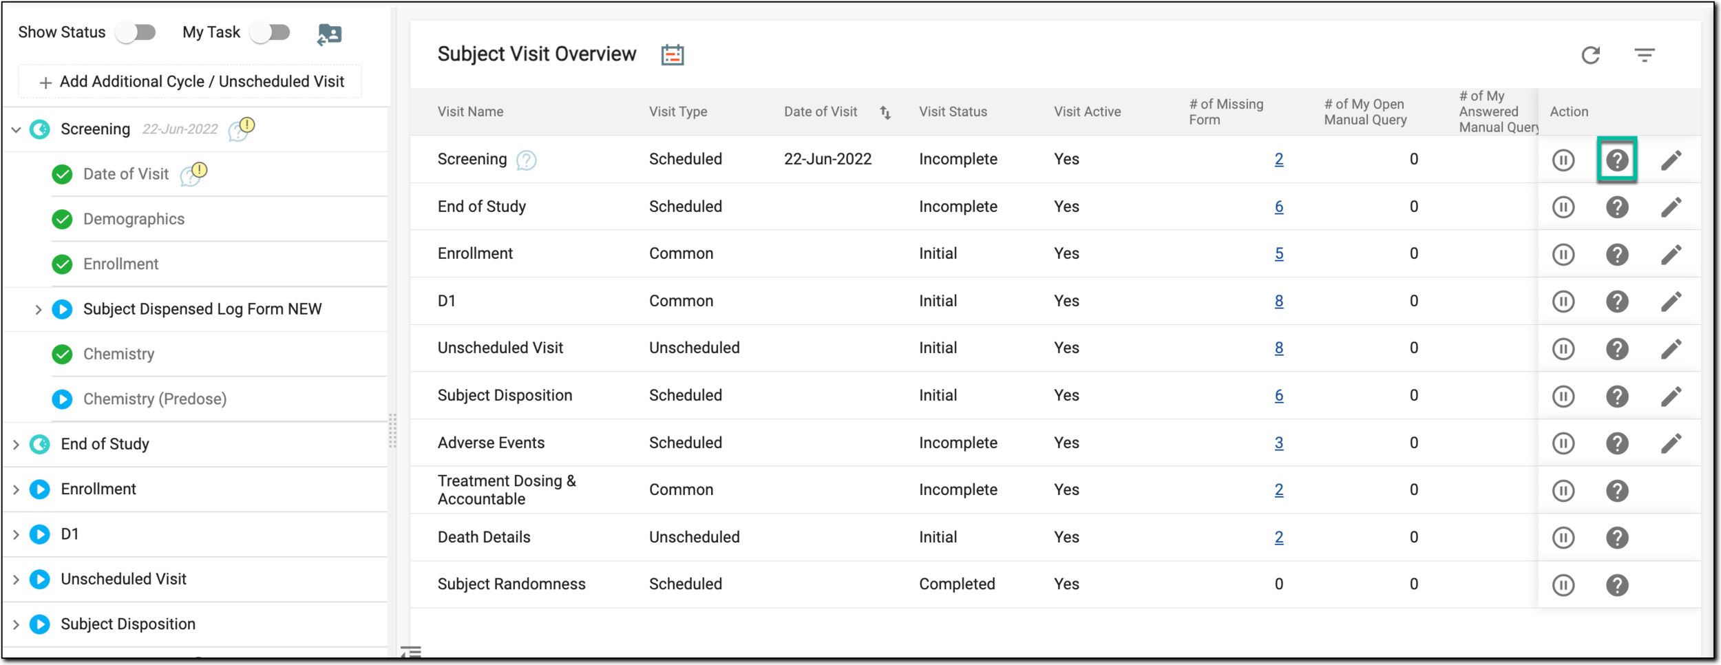Click the panel splitter drag handle
The width and height of the screenshot is (1721, 665).
point(392,431)
